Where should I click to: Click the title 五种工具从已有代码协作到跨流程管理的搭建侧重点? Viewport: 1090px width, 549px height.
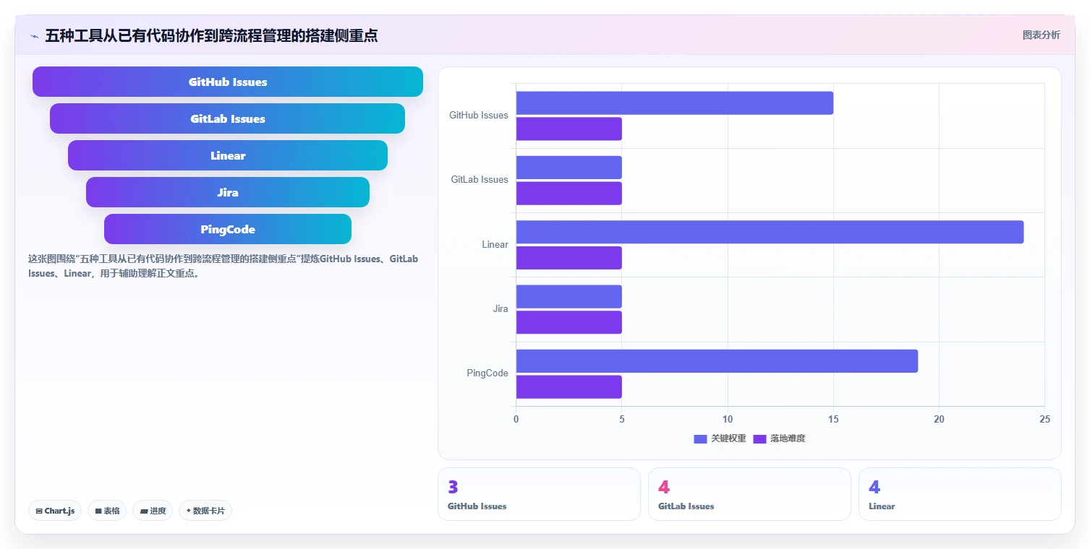point(211,35)
